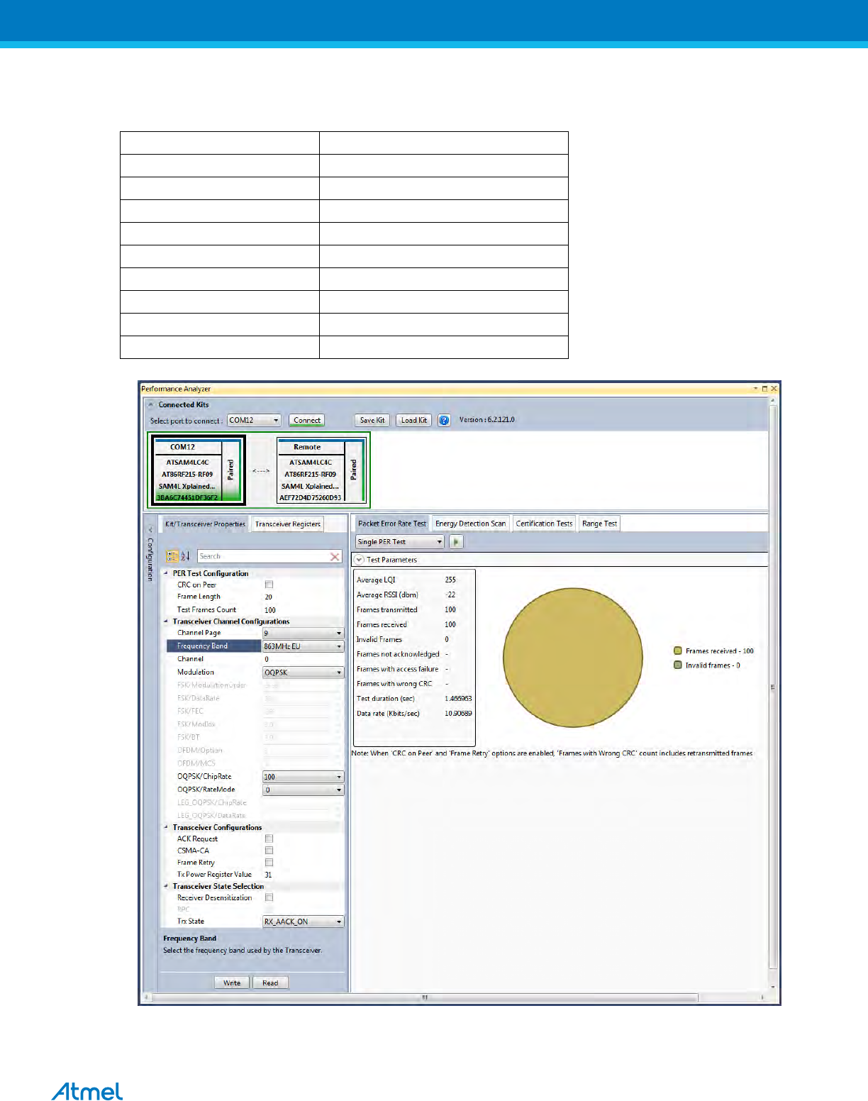The image size is (868, 1101).
Task: Collapse the PER Test Configuration group
Action: click(166, 573)
